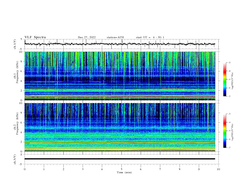Click the "ch.3(V)" axis label
Viewport: 246px width, 190px height.
click(15, 159)
